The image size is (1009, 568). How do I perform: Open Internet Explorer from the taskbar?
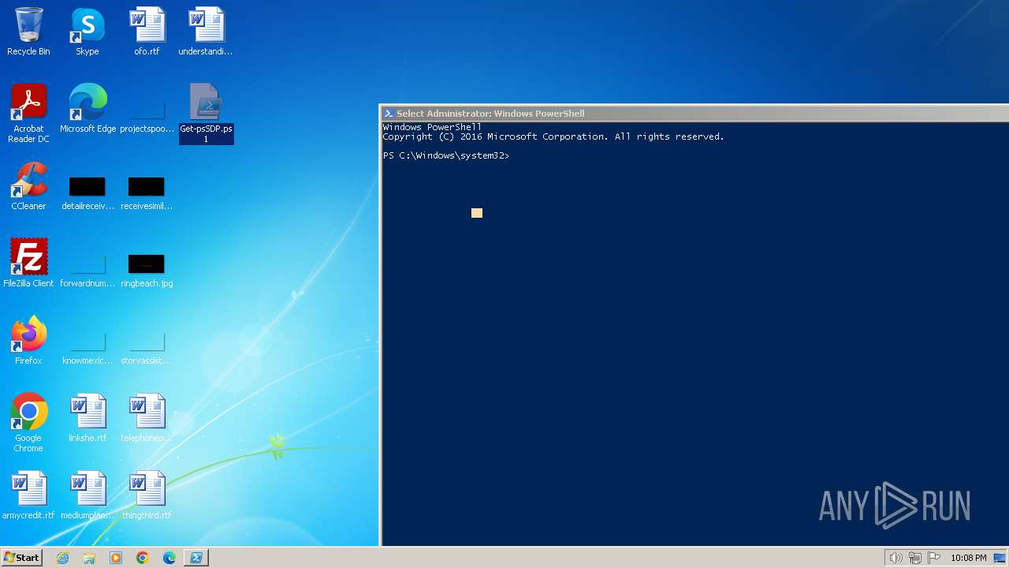coord(62,558)
